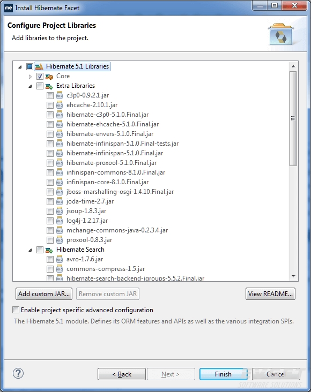The width and height of the screenshot is (311, 392).
Task: Select the jboss-marshalling-osgi-1.4.10.Final.jar row text
Action: coord(120,192)
